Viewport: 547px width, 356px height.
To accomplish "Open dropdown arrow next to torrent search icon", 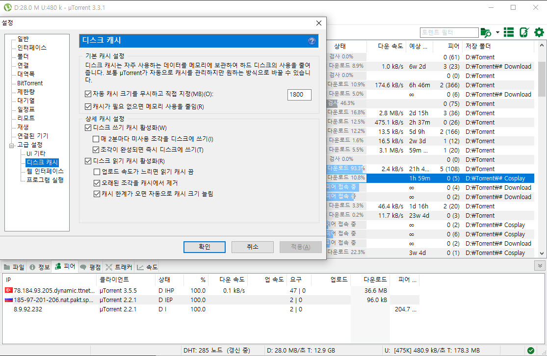I will [x=497, y=32].
